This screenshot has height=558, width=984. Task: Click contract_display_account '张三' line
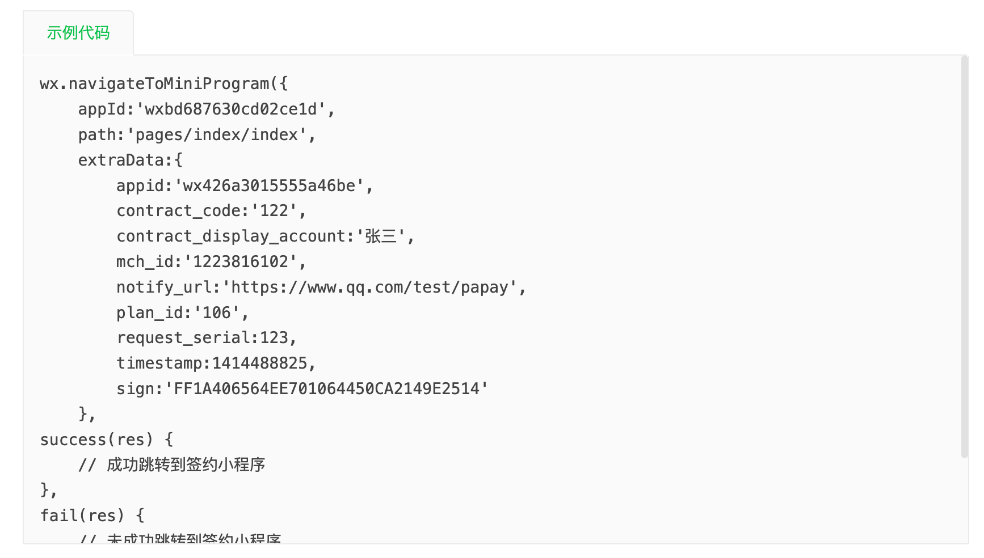[266, 236]
